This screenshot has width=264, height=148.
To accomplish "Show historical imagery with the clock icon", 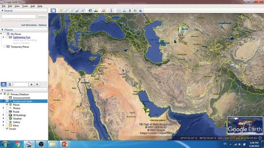I will tap(90, 11).
